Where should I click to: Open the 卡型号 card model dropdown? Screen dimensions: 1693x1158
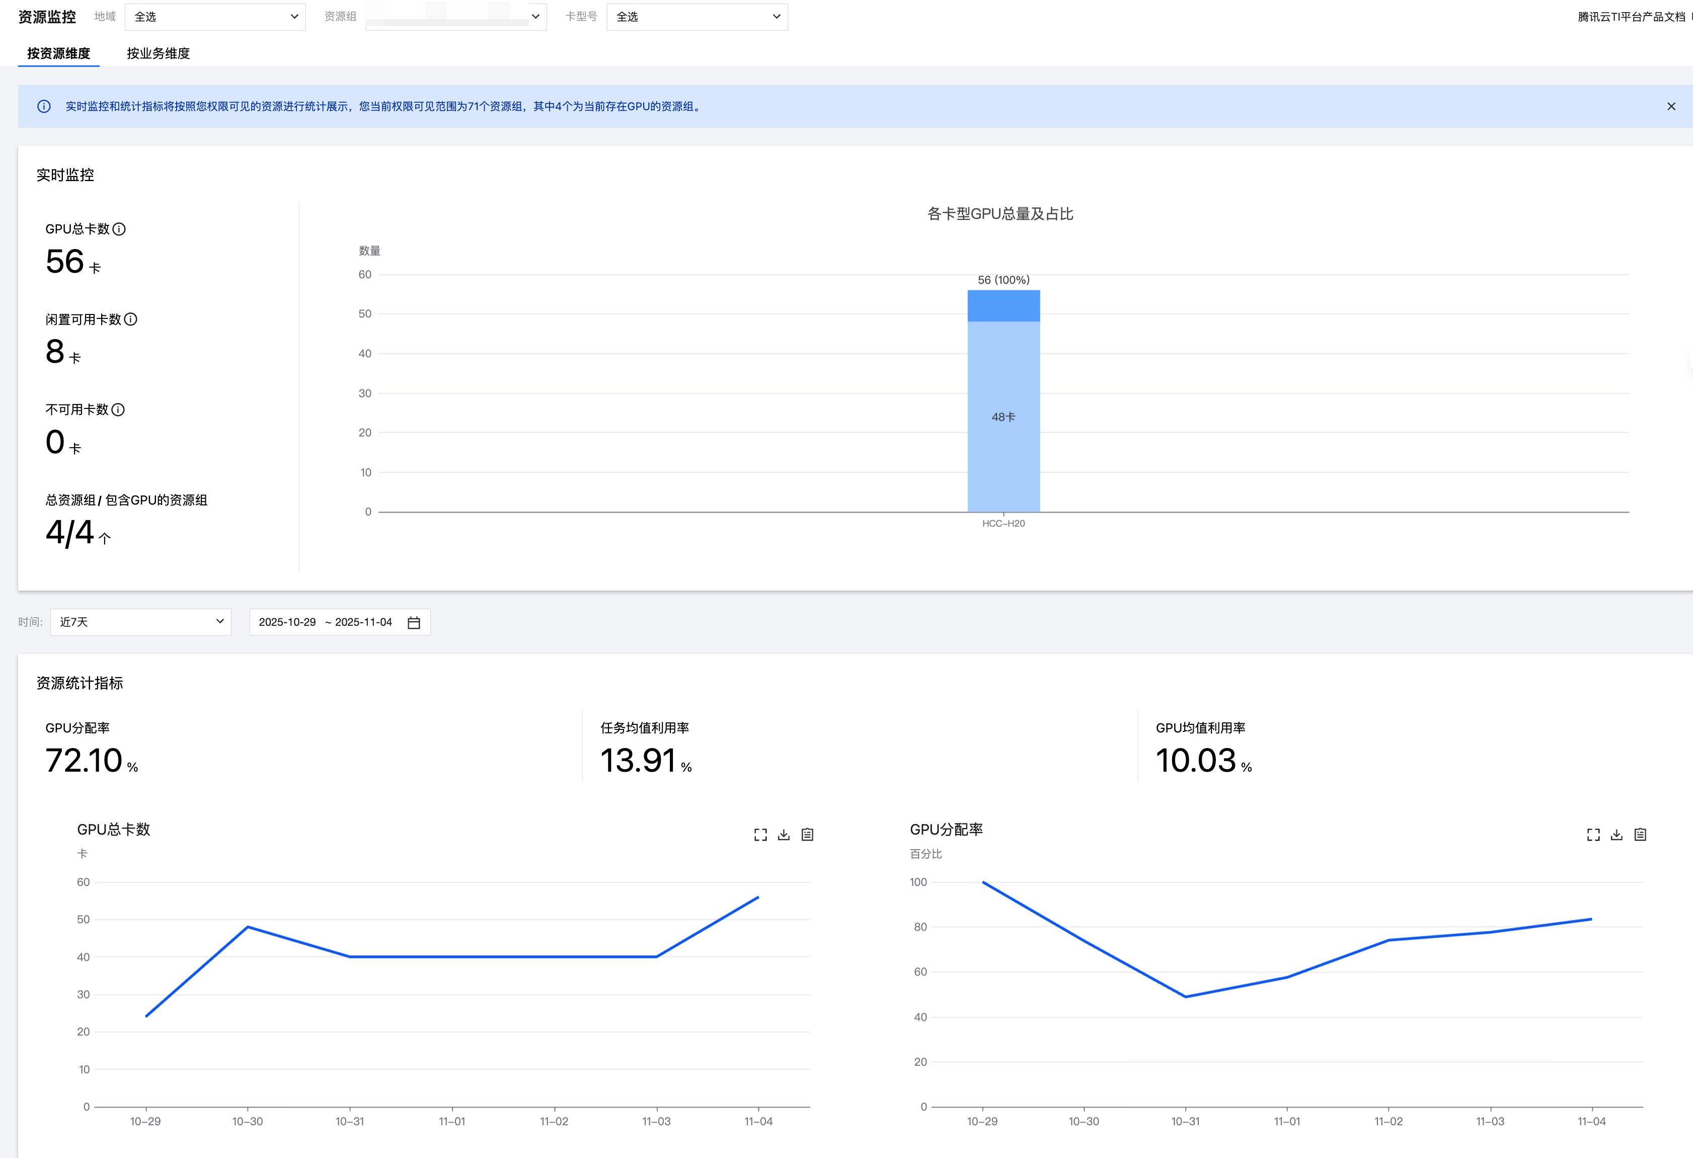697,17
